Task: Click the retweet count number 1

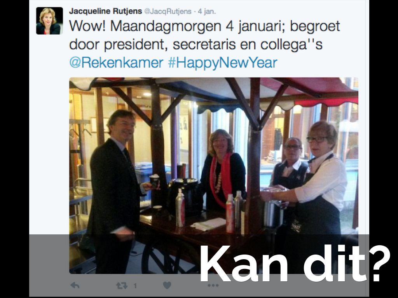Action: [x=135, y=286]
